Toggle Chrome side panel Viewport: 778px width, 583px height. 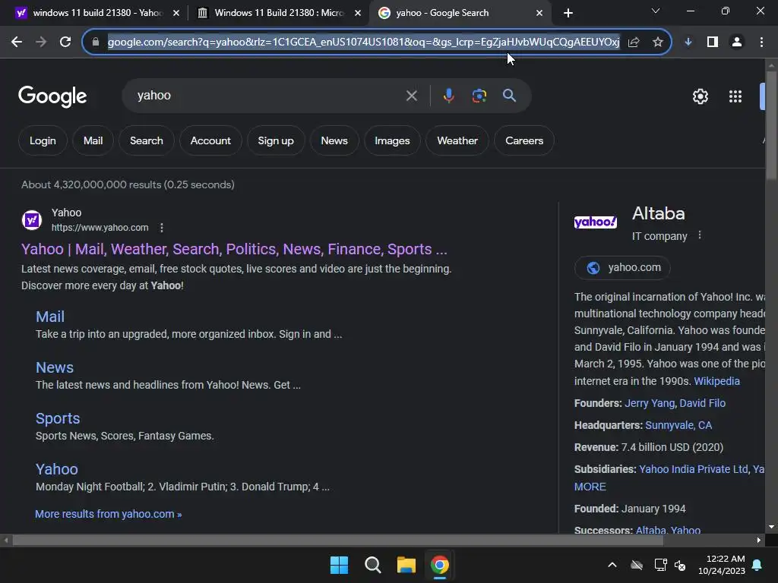click(x=713, y=42)
